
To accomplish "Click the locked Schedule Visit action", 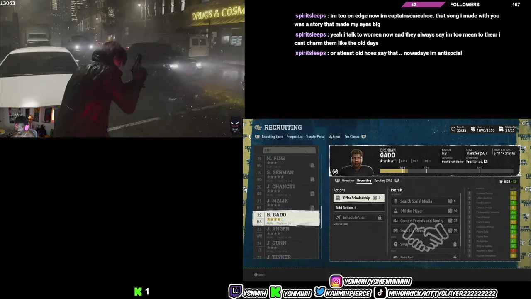I will click(x=359, y=218).
